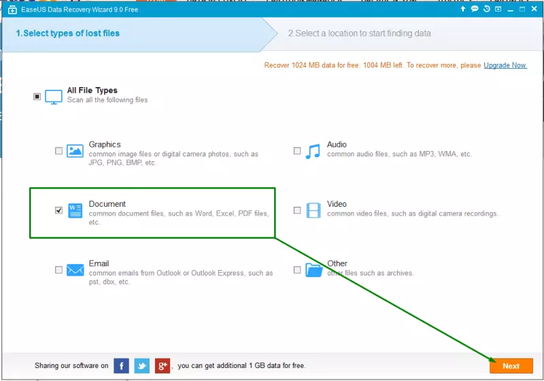
Task: Click the Email envelope icon
Action: coord(75,269)
